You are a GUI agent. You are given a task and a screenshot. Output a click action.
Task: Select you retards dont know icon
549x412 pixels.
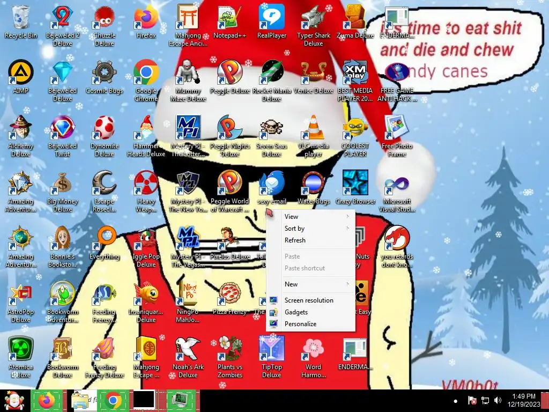[x=397, y=238]
